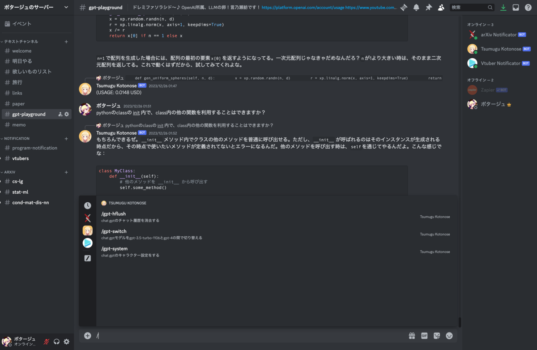Open the sticker picker
Viewport: 537px width, 350px height.
coord(436,335)
